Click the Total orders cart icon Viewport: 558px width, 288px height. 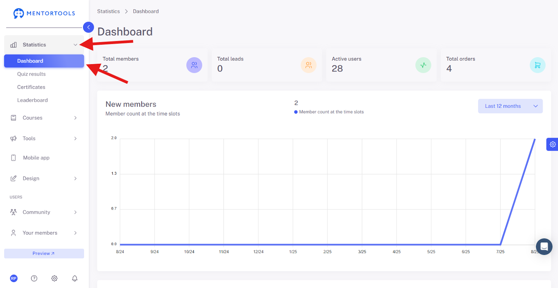tap(537, 65)
